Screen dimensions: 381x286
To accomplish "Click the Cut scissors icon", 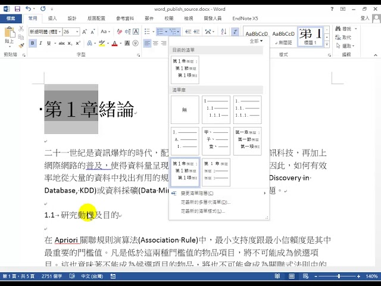I will tap(21, 29).
